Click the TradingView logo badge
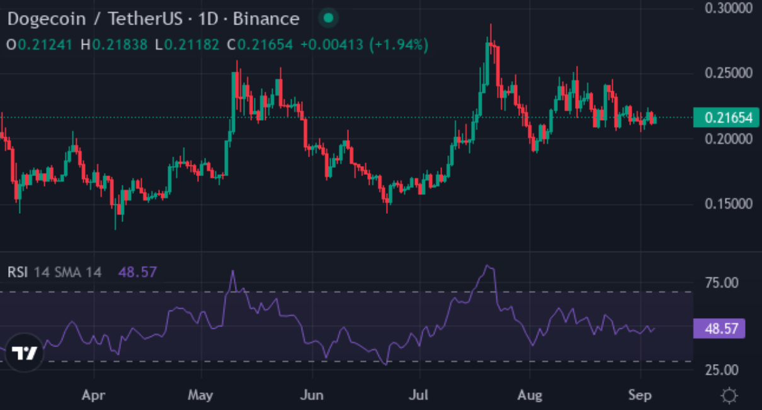Image resolution: width=762 pixels, height=410 pixels. pos(25,353)
